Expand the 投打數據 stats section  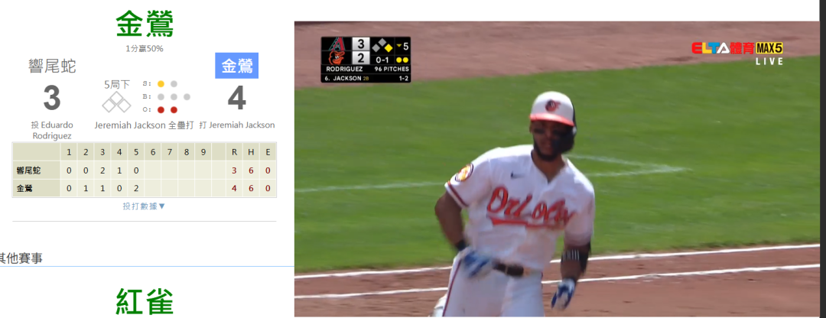(145, 206)
